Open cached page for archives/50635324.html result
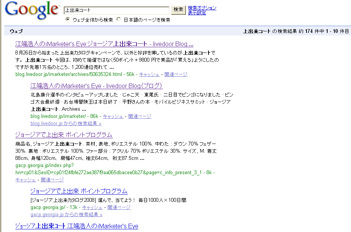This screenshot has height=232, width=351. point(149,74)
